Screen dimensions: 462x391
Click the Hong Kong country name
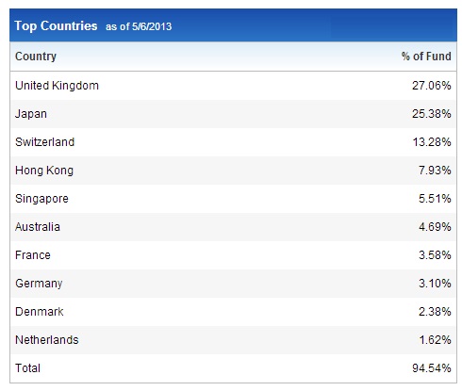[44, 171]
